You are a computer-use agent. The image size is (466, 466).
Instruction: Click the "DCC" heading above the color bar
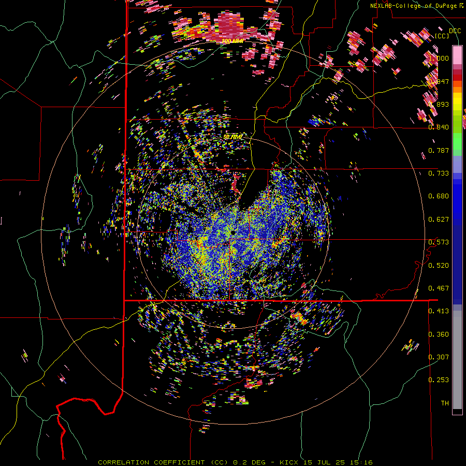click(x=455, y=31)
